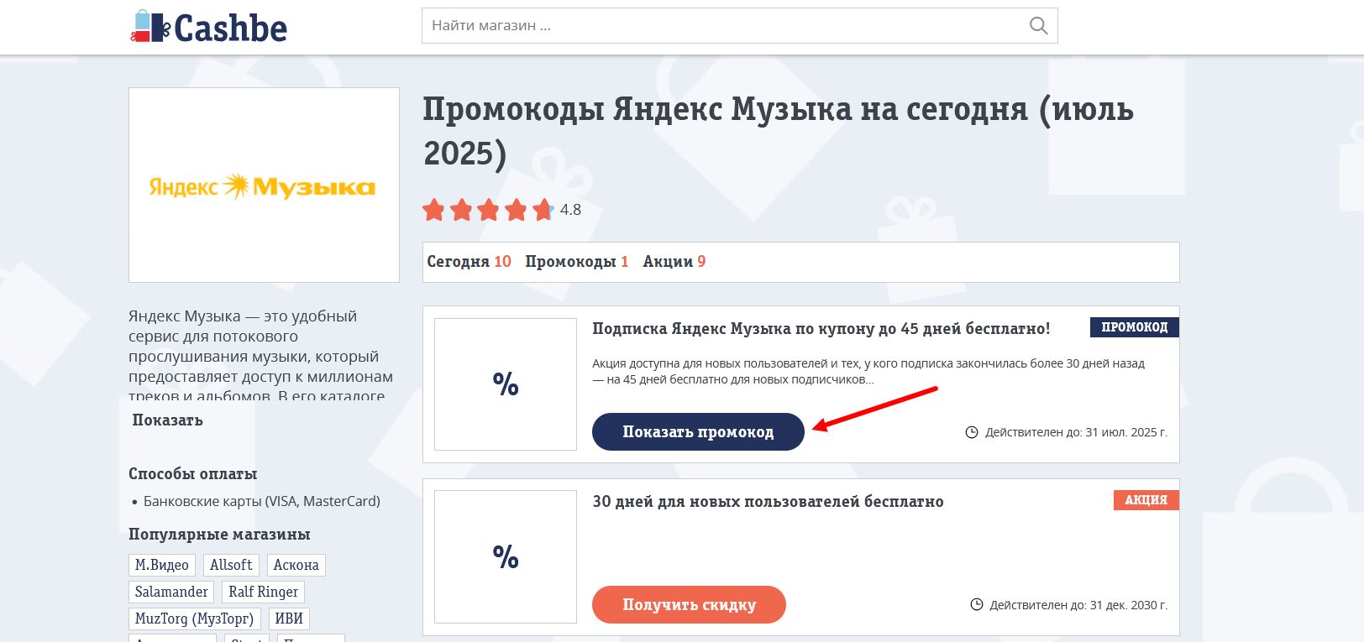Click the clock icon beside 31 дек. 2030
The height and width of the screenshot is (642, 1364).
tap(977, 605)
